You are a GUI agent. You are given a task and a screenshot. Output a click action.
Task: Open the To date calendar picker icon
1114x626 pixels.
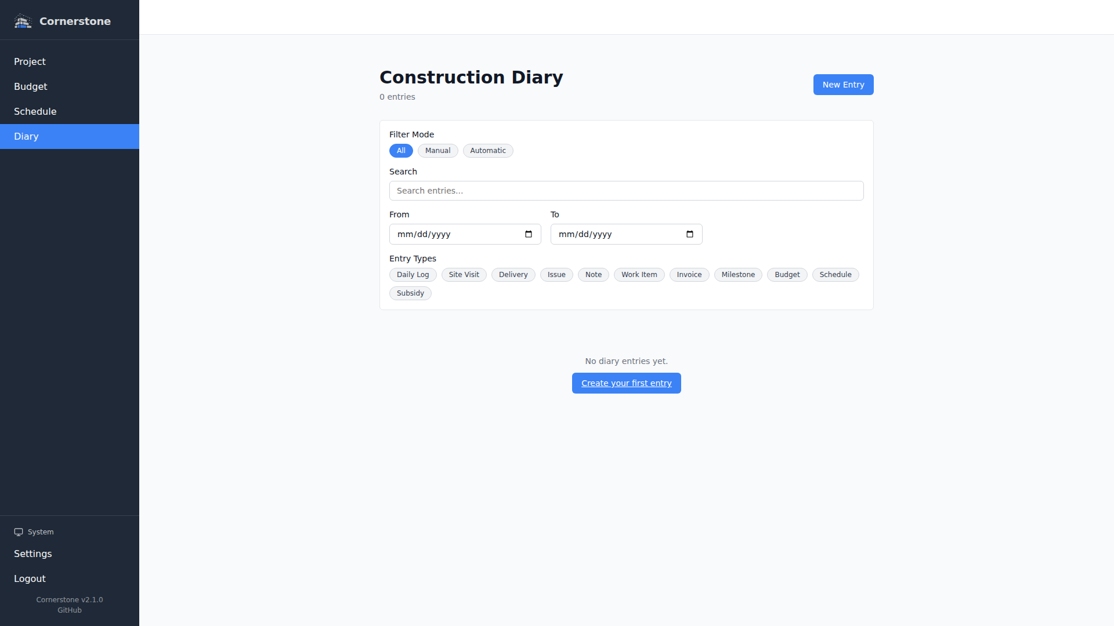[x=689, y=234]
